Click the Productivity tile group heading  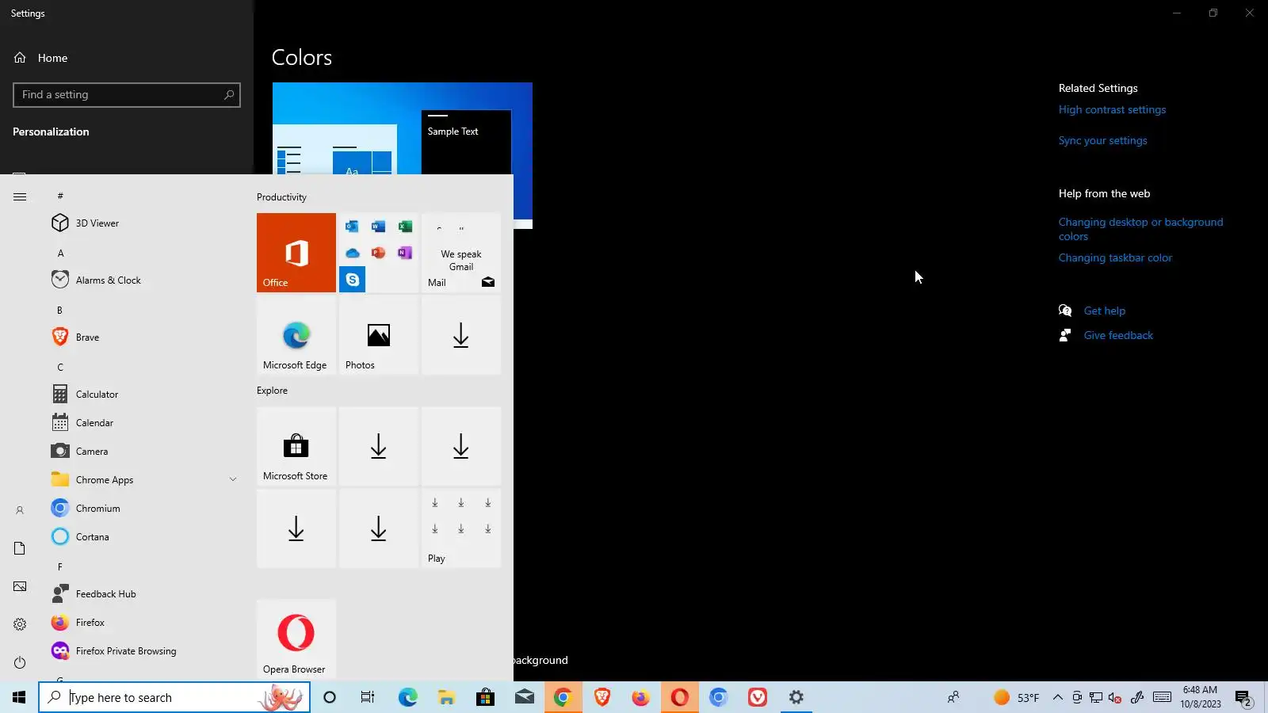click(281, 197)
